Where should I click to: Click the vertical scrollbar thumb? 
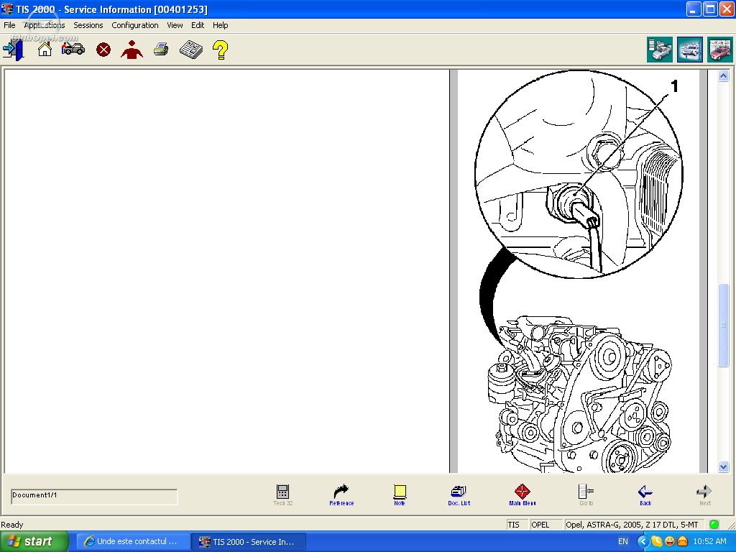click(x=723, y=325)
